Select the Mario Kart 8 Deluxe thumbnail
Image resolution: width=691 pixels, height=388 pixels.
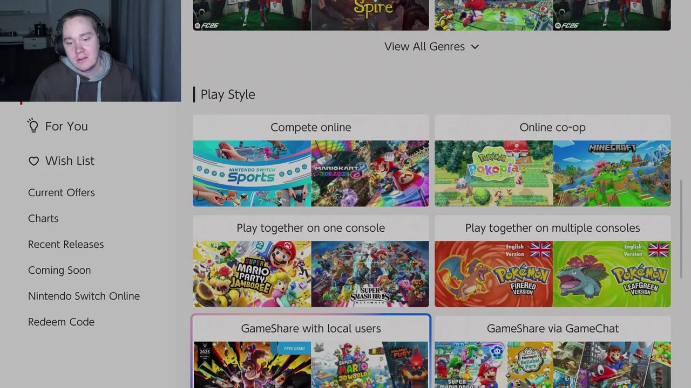[370, 174]
